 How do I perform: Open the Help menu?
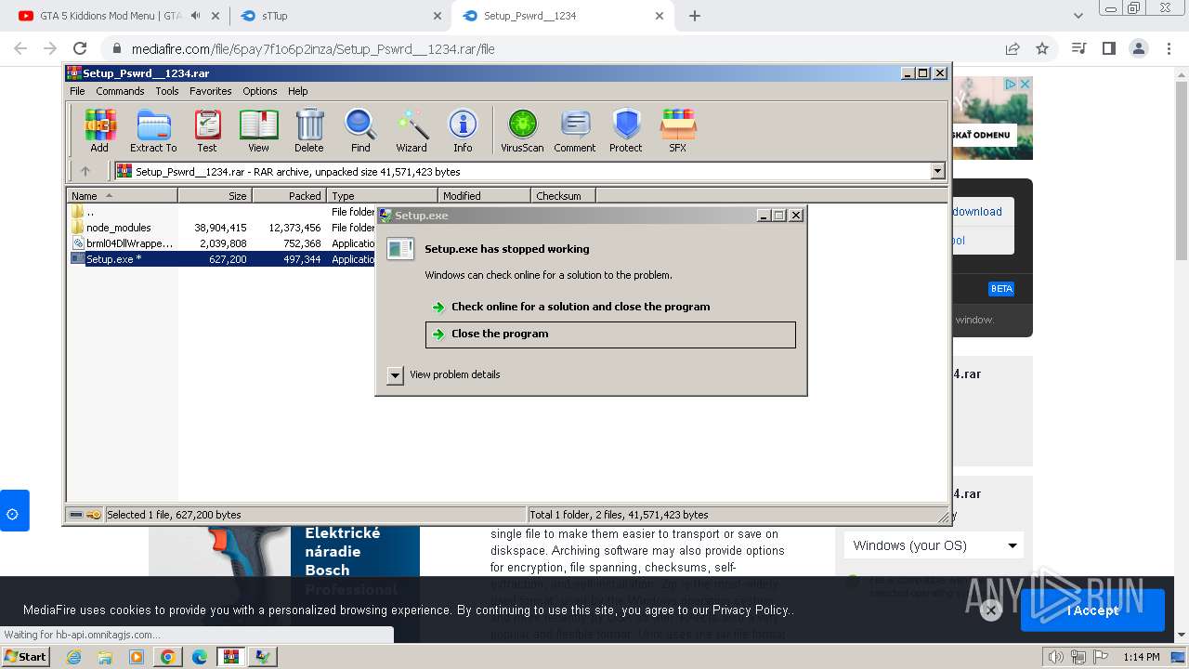297,91
